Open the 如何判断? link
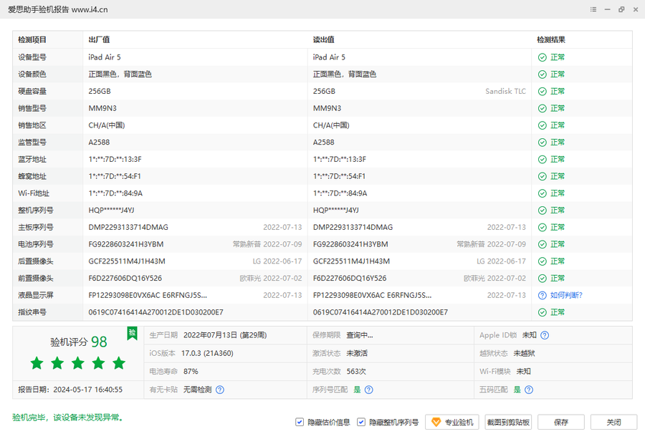Screen dimensions: 645x439 pos(566,295)
